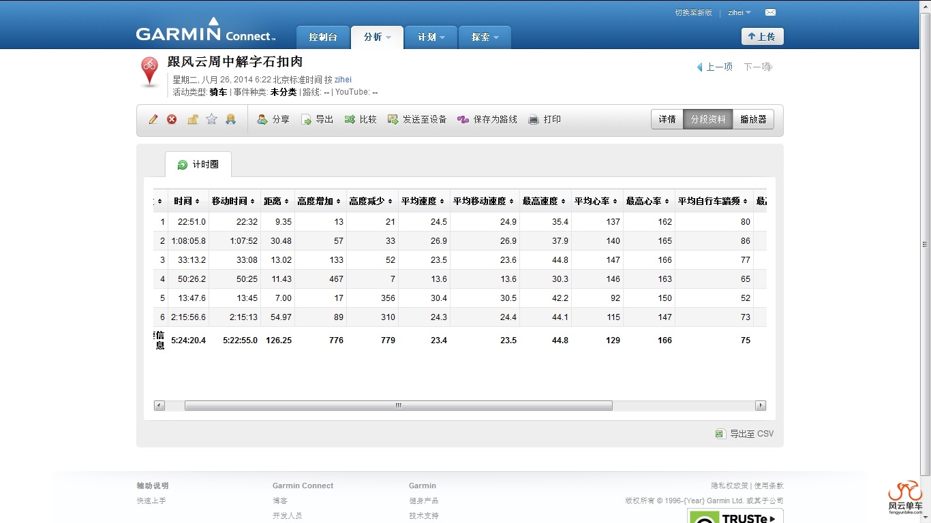Open the 分析 dropdown menu
The height and width of the screenshot is (523, 931).
coord(377,37)
